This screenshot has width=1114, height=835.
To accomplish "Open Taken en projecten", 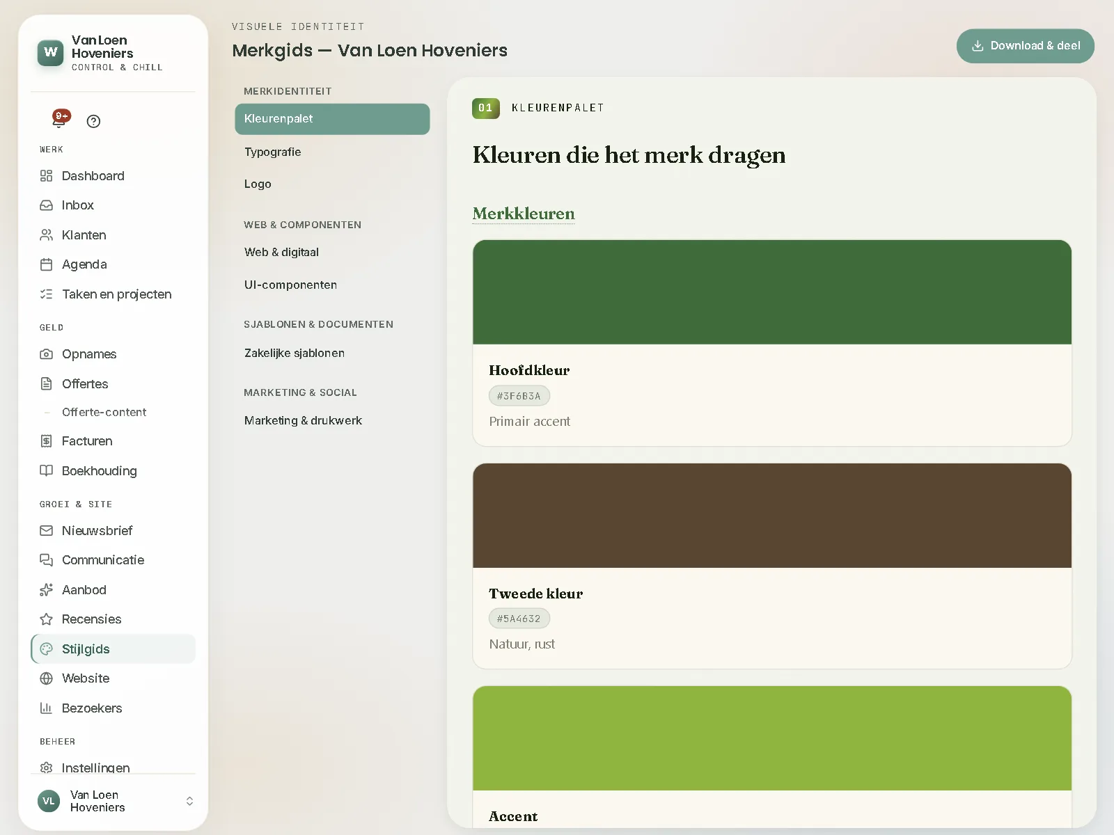I will (x=113, y=294).
